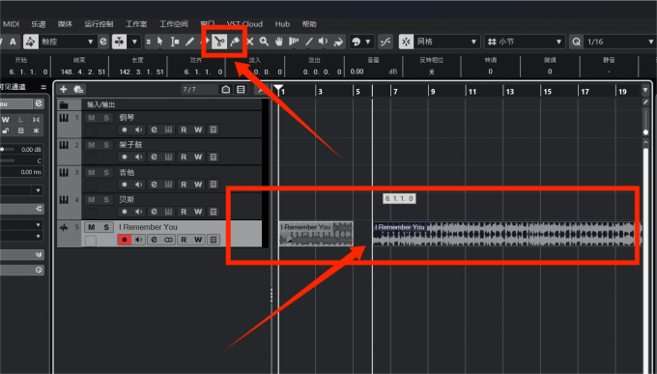Select the Glue tool
This screenshot has height=374, width=657.
click(x=235, y=42)
